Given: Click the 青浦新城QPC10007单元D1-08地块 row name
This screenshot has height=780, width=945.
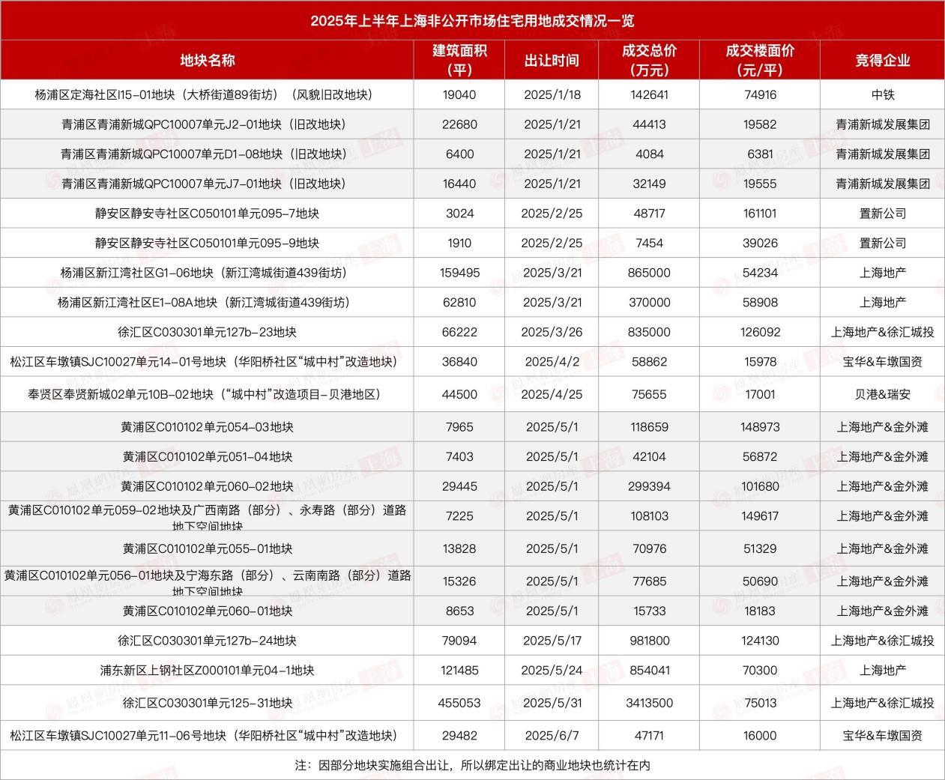Looking at the screenshot, I should point(204,154).
